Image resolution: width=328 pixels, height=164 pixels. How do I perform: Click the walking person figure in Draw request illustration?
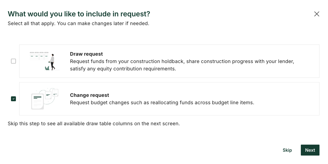[52, 62]
